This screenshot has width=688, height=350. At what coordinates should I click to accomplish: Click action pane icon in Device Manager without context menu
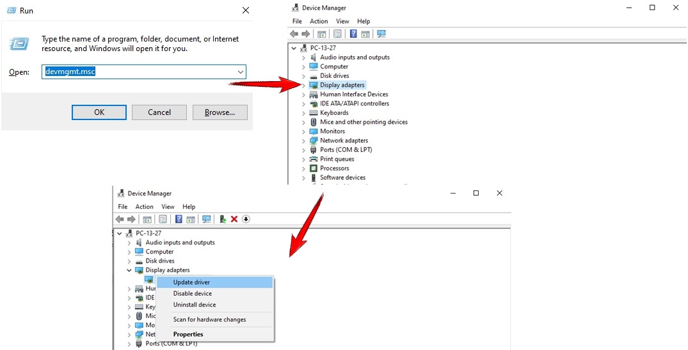point(365,34)
